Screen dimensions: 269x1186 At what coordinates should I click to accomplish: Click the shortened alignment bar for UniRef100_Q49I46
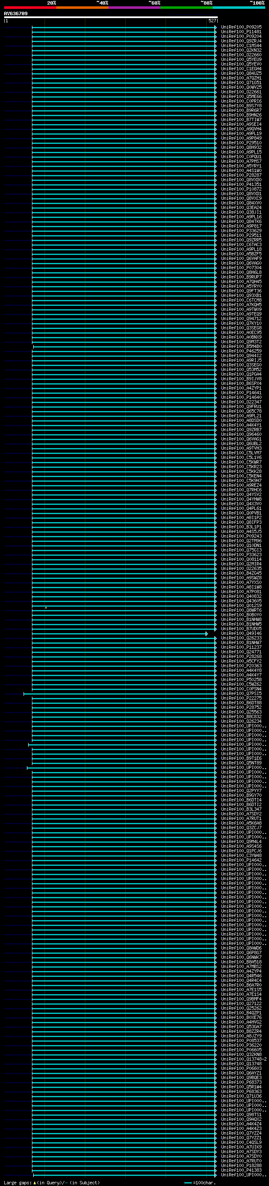click(119, 634)
